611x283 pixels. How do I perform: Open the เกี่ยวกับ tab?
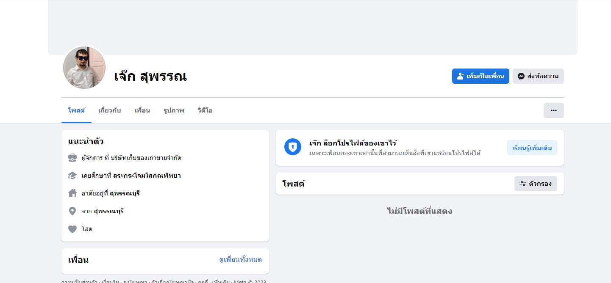coord(110,110)
